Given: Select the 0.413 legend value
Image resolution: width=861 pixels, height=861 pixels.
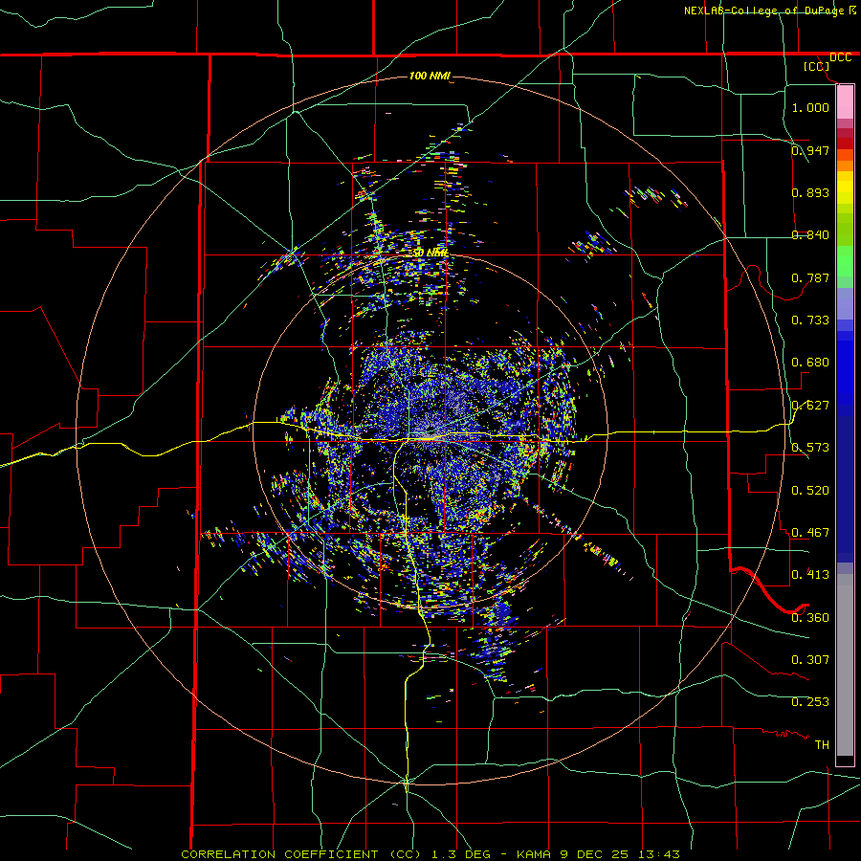Looking at the screenshot, I should (x=810, y=575).
